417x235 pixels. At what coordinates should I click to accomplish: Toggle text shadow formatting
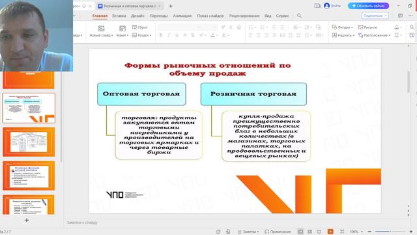pos(184,35)
